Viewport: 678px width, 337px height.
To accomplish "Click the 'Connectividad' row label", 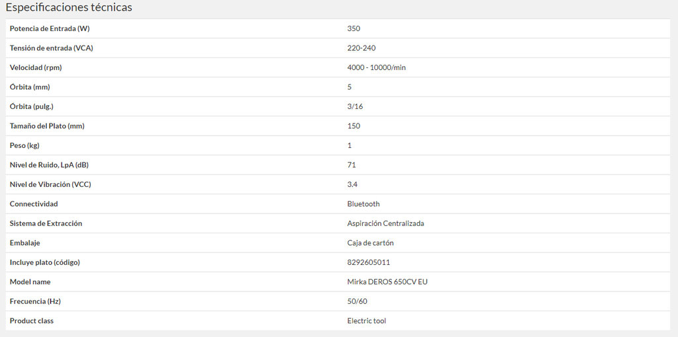I will point(34,204).
